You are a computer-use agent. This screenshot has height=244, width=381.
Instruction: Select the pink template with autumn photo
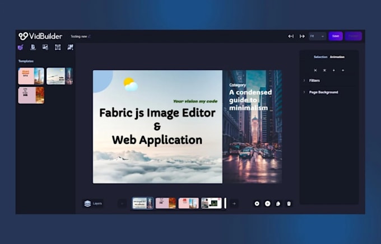tap(31, 95)
